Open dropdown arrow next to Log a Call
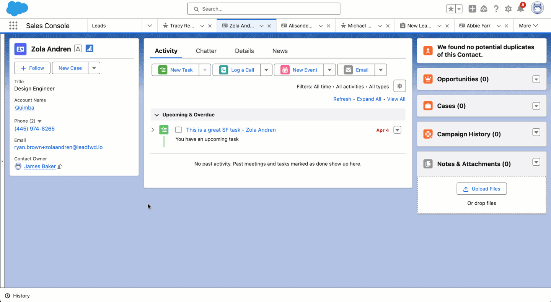Image resolution: width=551 pixels, height=302 pixels. coord(266,70)
